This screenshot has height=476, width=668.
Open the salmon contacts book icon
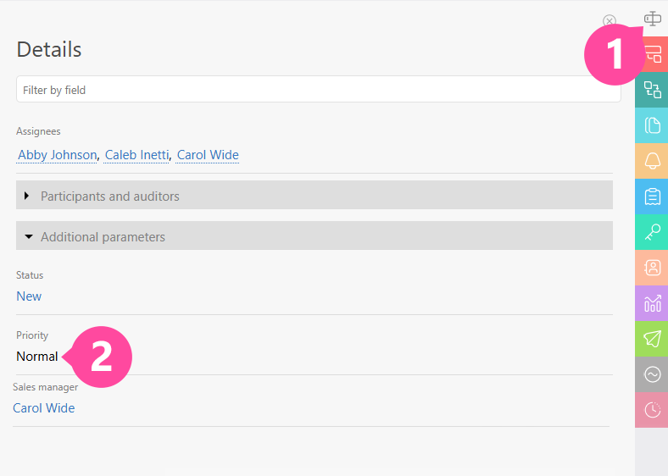652,268
